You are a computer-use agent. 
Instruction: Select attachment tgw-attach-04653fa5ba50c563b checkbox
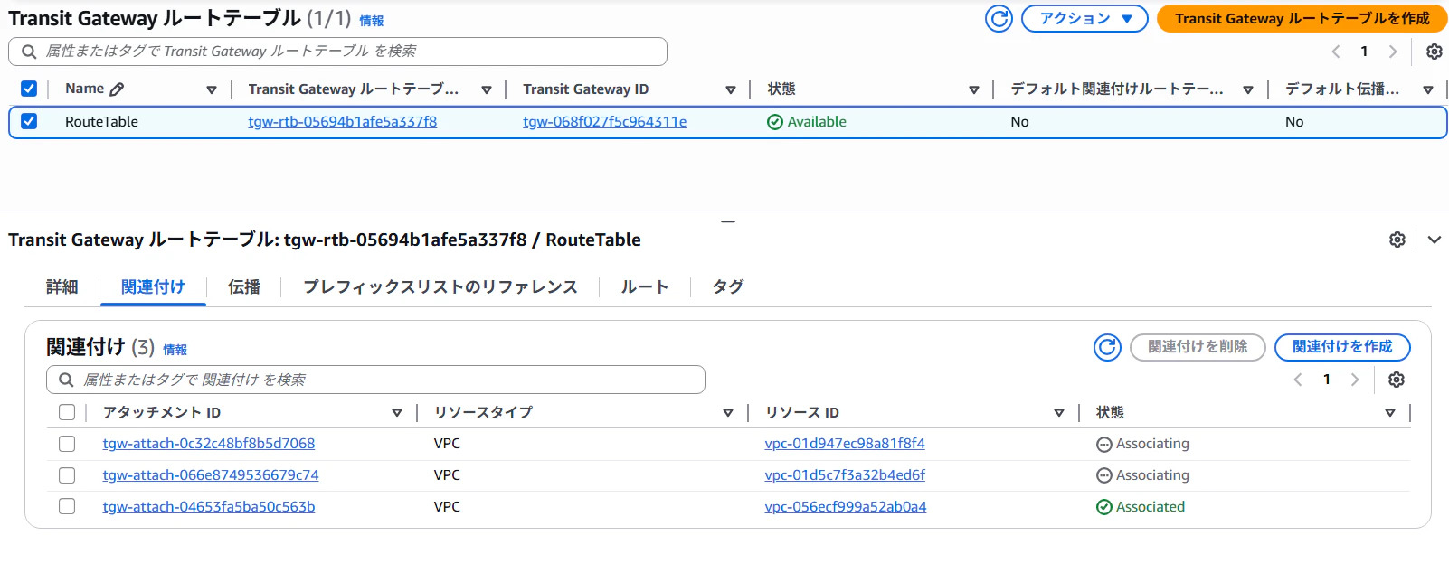[67, 507]
